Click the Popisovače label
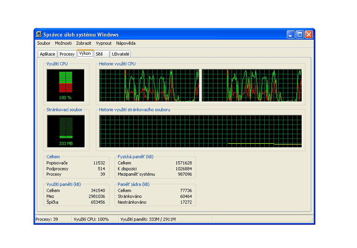 (x=57, y=163)
